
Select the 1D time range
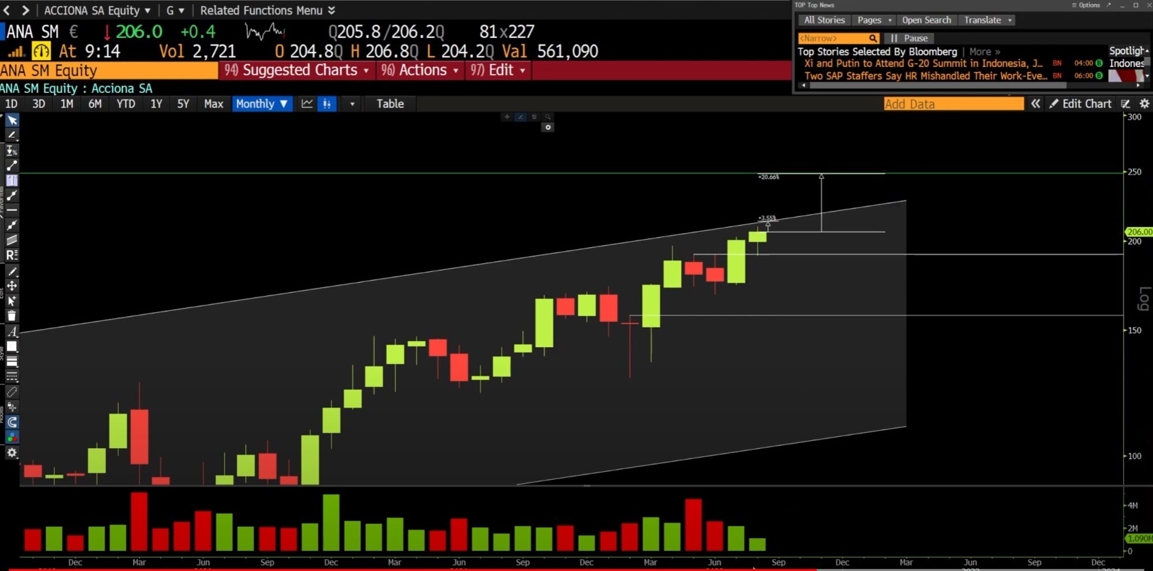pos(11,104)
